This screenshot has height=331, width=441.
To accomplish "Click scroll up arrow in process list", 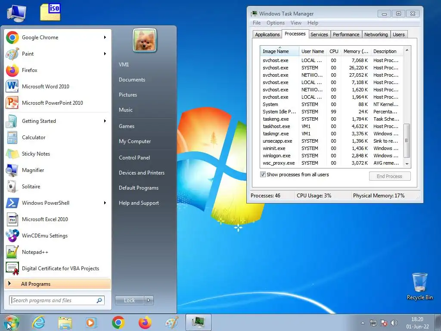I will [407, 50].
